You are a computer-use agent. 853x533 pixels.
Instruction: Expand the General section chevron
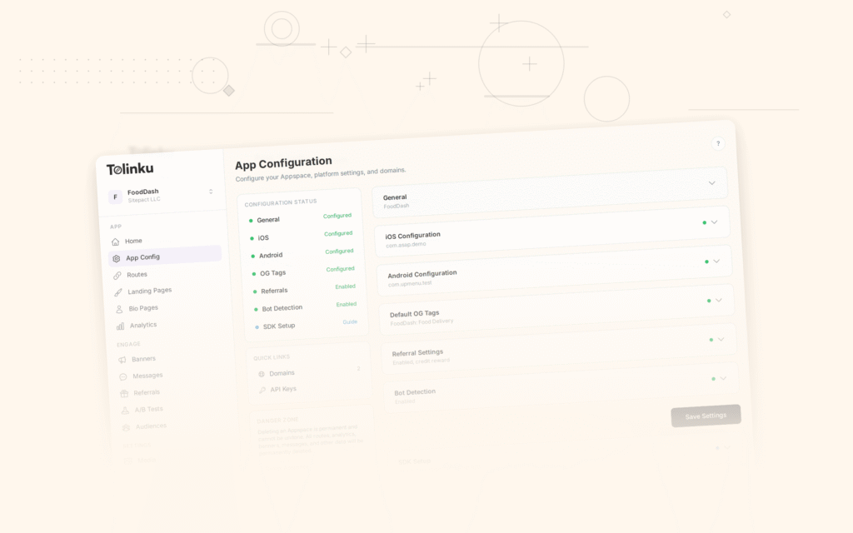pyautogui.click(x=711, y=183)
